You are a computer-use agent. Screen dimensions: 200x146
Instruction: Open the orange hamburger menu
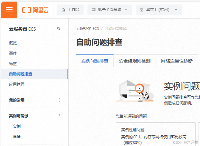(9, 10)
